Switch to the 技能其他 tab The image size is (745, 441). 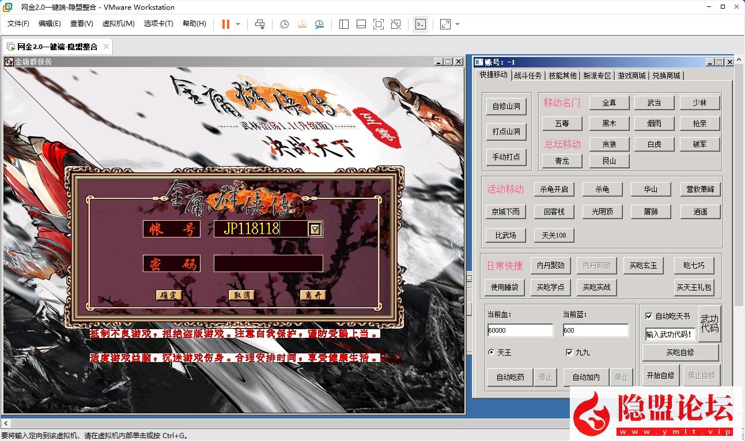tap(562, 76)
